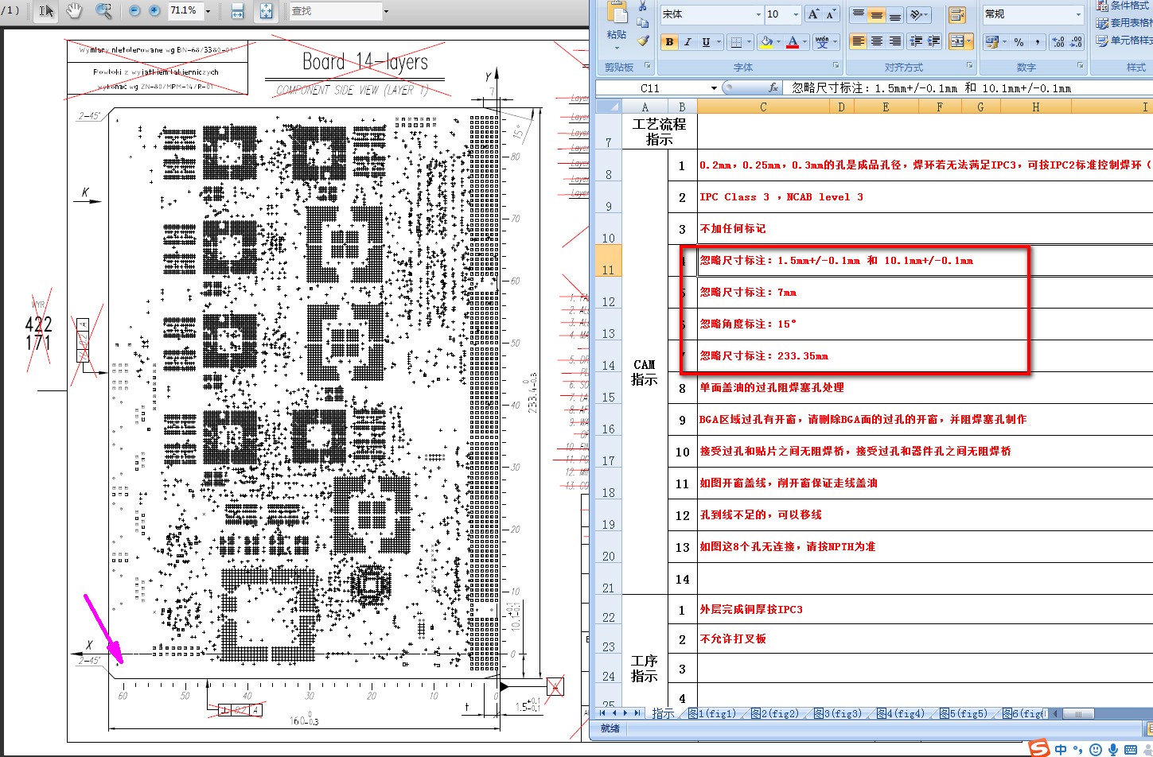Copy selection with the copy icon
Screen dimensions: 1153x757
click(643, 24)
